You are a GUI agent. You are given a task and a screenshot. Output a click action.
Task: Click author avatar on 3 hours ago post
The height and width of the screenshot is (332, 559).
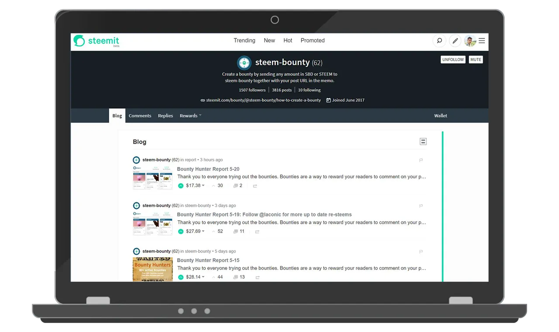[136, 160]
